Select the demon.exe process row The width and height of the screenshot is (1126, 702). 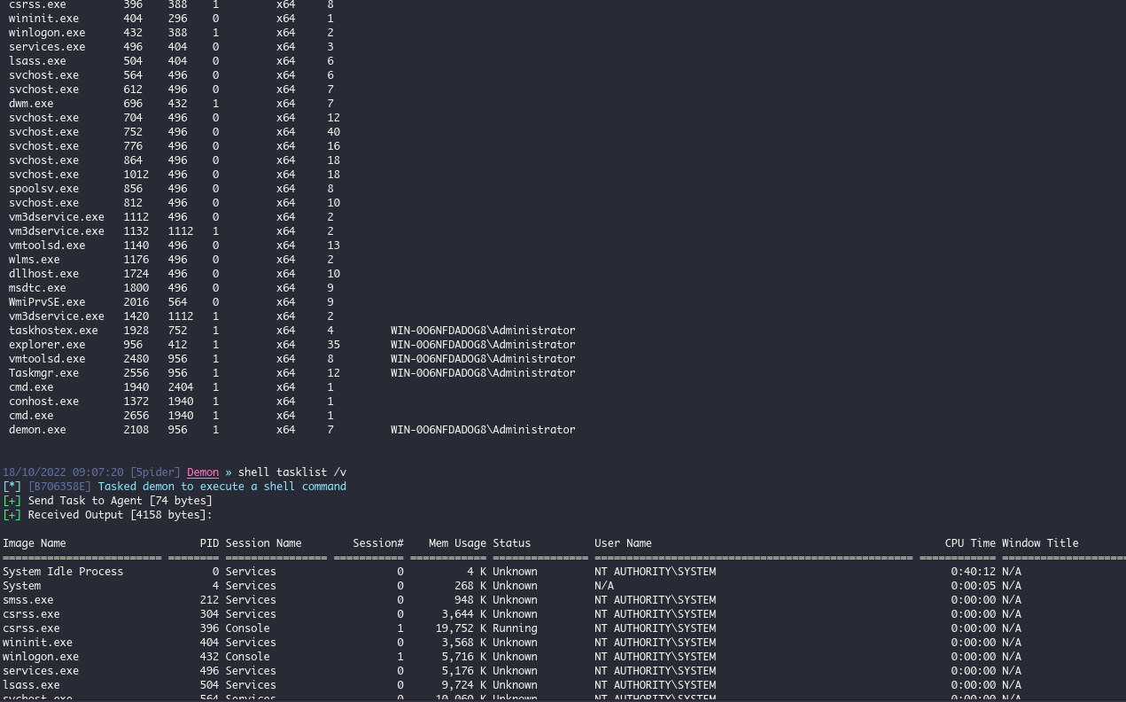37,429
